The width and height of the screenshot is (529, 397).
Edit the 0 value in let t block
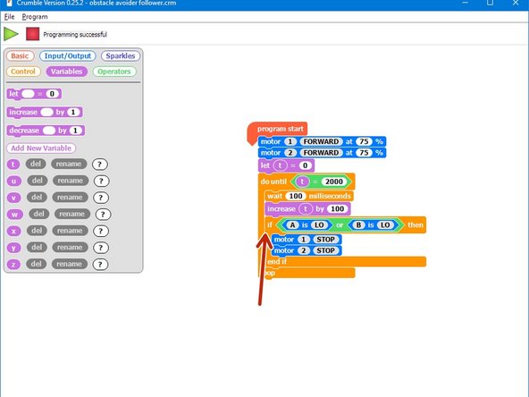pos(305,165)
